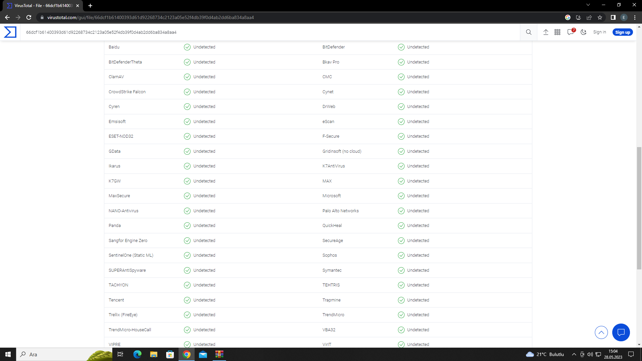Click the Sign in link
642x361 pixels.
coord(600,32)
